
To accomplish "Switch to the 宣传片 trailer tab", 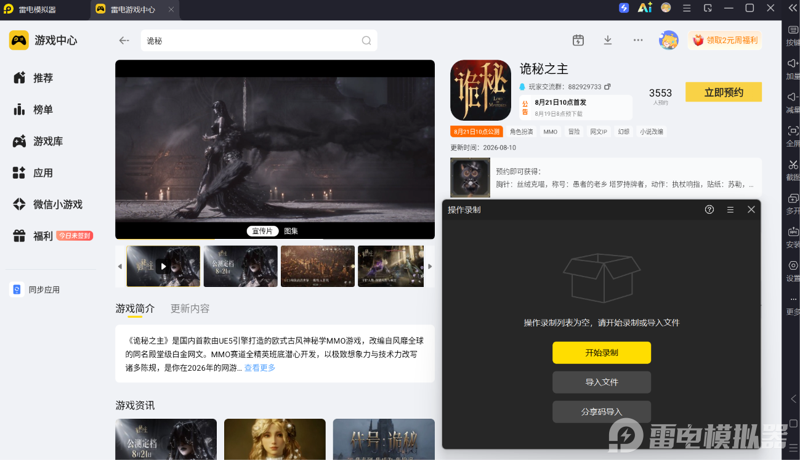I will (x=262, y=231).
